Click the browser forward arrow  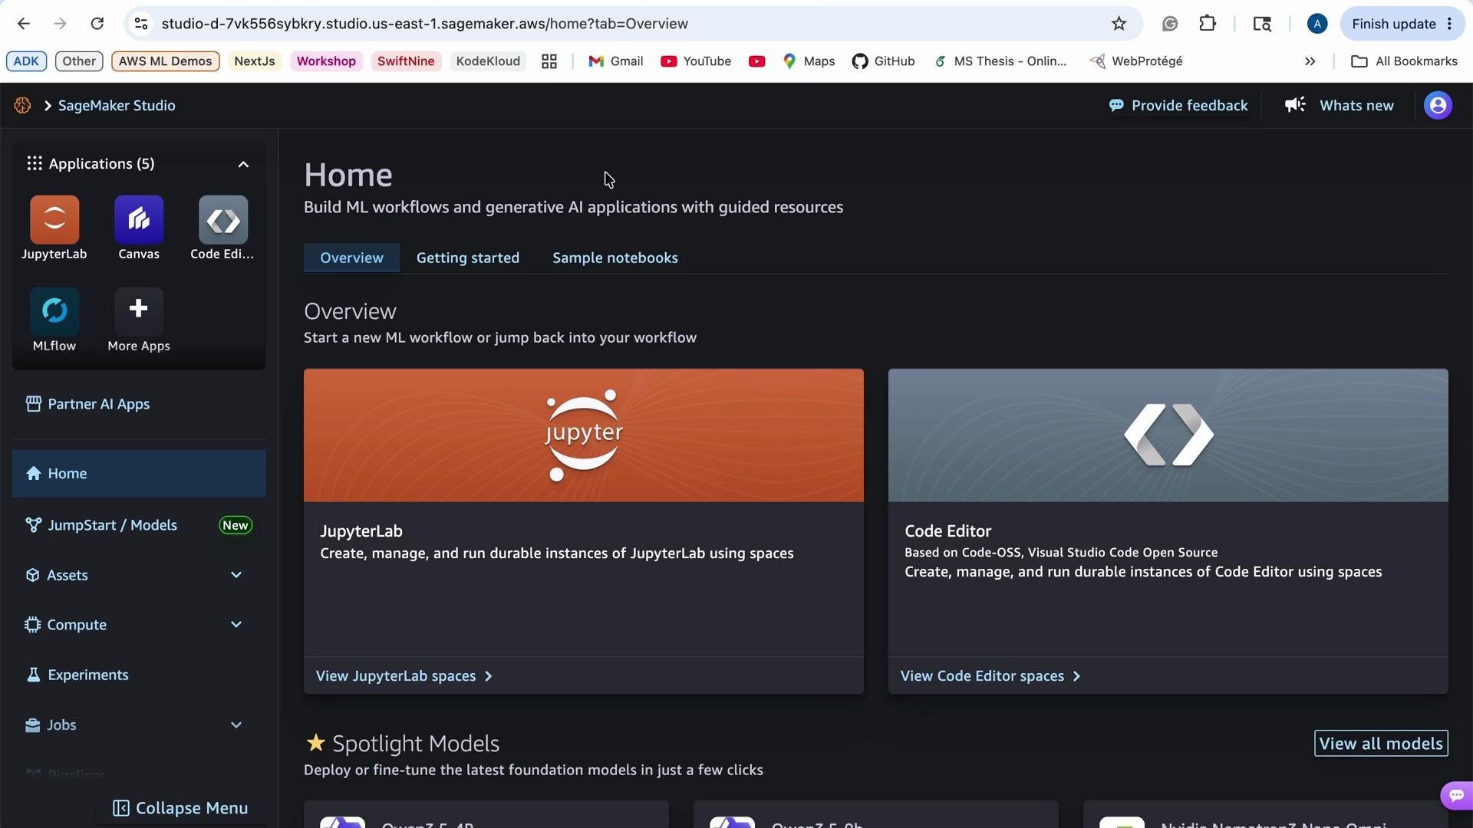coord(61,24)
